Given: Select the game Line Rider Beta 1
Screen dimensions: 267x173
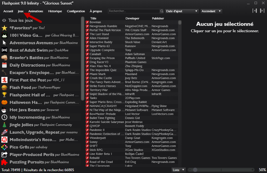Looking at the screenshot, I should (x=132, y=154).
